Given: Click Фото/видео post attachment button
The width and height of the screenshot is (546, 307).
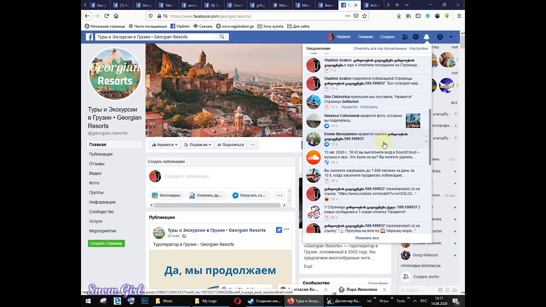Looking at the screenshot, I should 166,195.
